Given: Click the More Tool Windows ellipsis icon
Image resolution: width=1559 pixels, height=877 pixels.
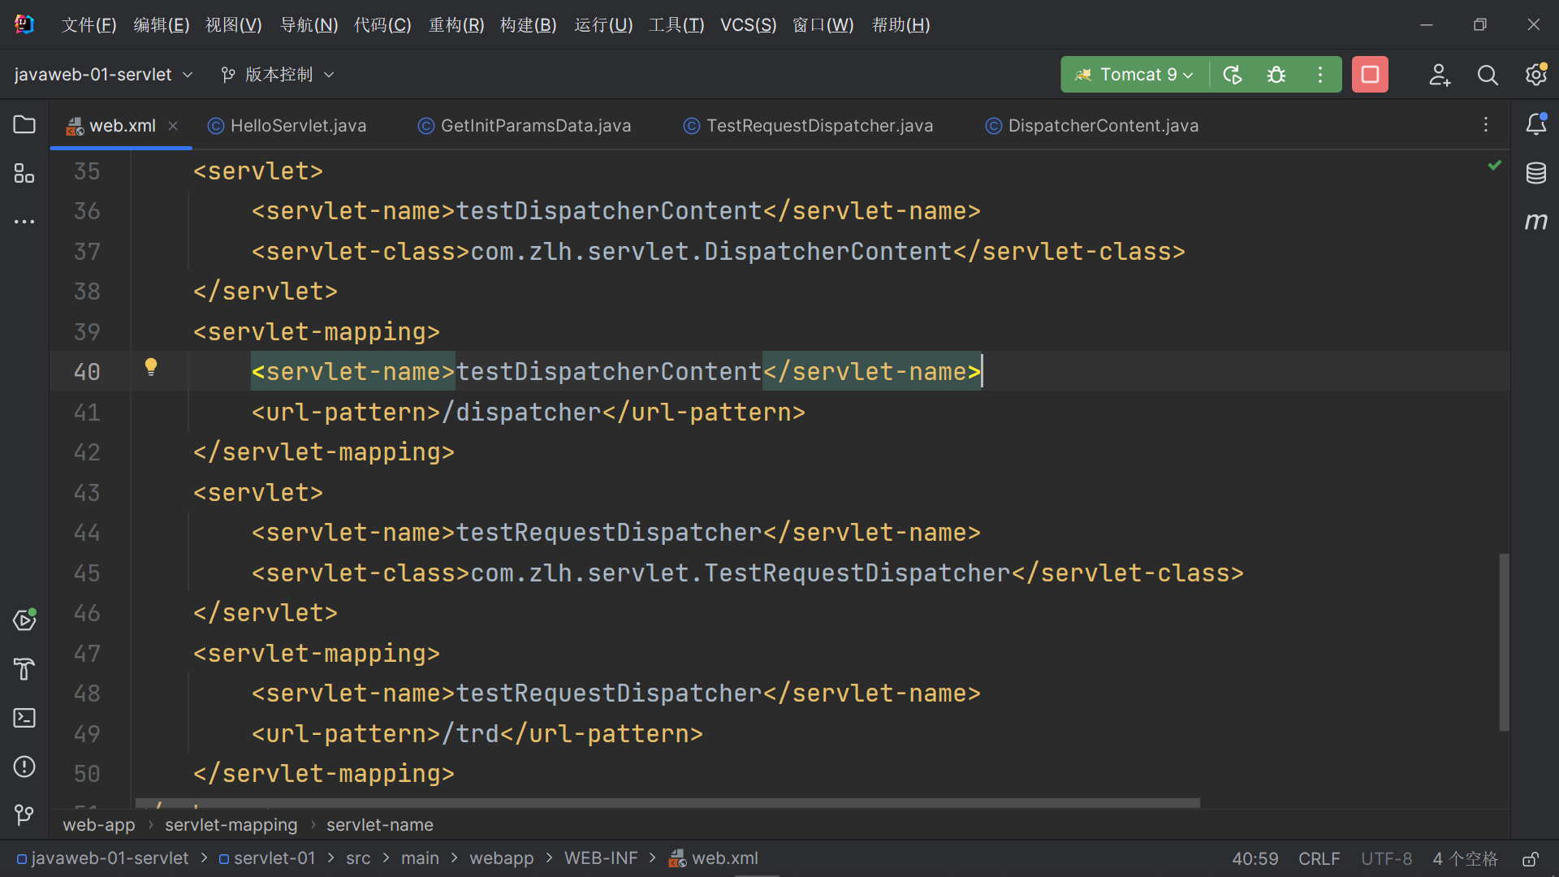Looking at the screenshot, I should pos(24,221).
